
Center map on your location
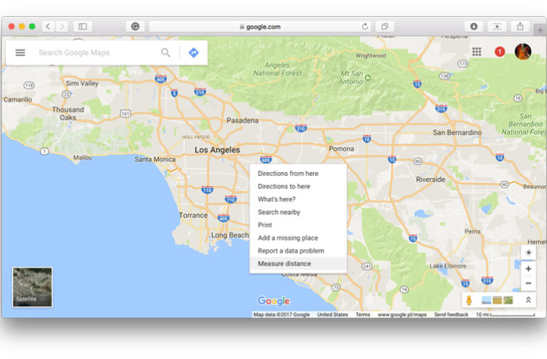(x=528, y=253)
